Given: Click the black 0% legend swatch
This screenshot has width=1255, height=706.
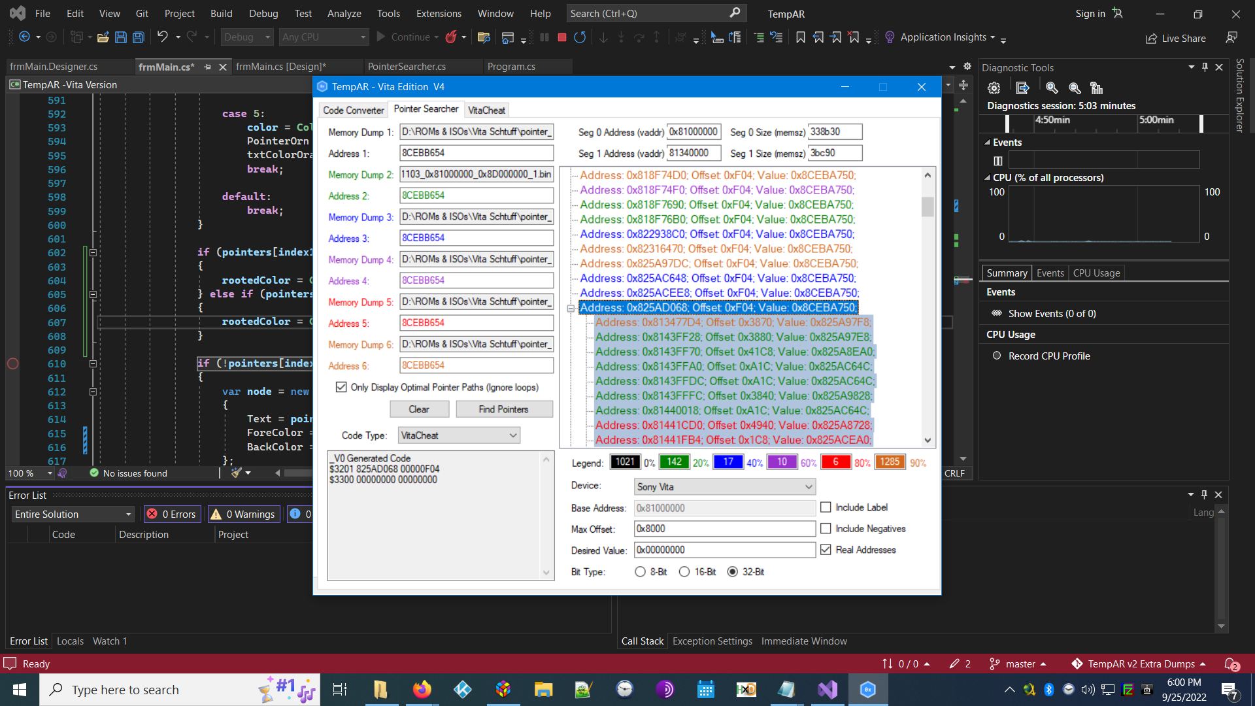Looking at the screenshot, I should tap(626, 462).
